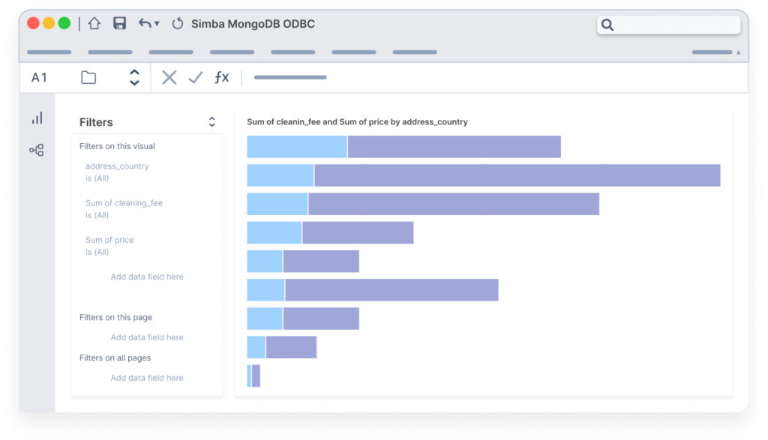Click the undo arrow in the title bar
The height and width of the screenshot is (440, 768).
(144, 23)
